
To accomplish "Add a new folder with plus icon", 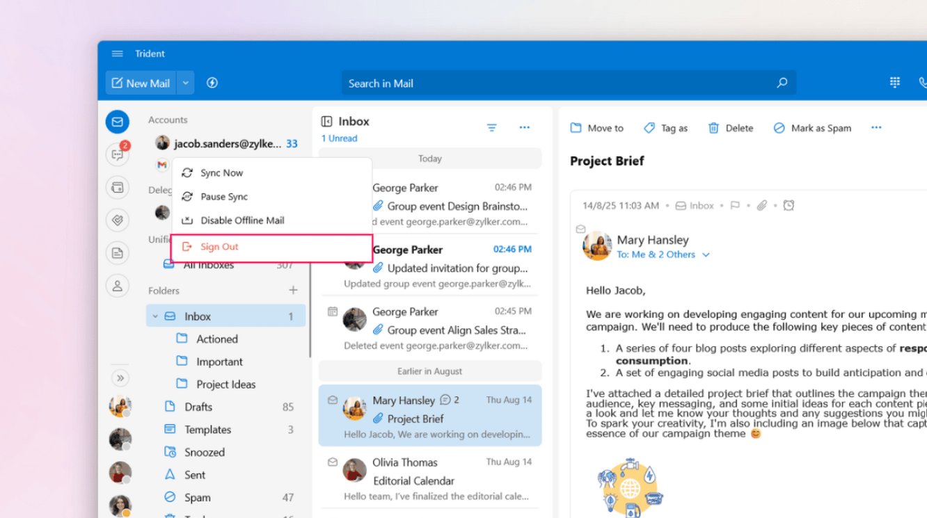I will click(x=293, y=290).
